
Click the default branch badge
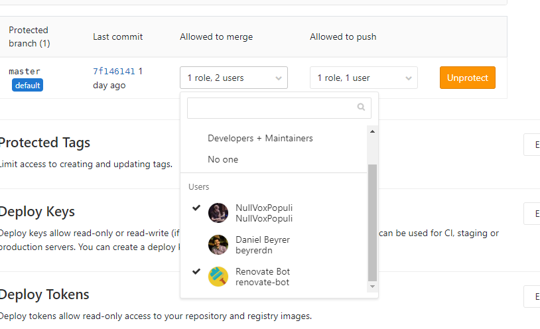pos(28,86)
